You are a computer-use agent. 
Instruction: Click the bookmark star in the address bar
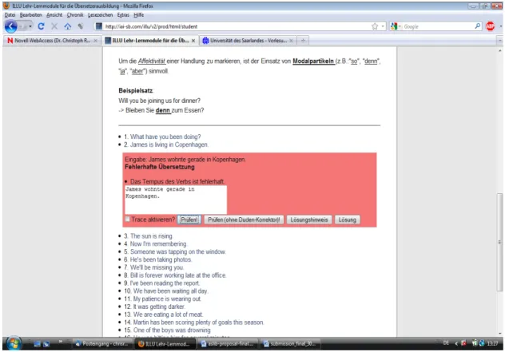pyautogui.click(x=375, y=26)
